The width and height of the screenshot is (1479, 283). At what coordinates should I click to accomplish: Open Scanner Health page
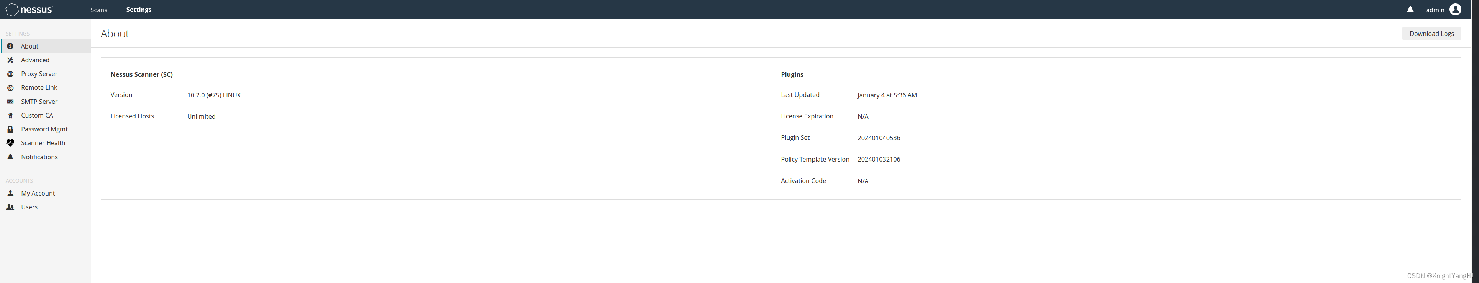tap(45, 143)
